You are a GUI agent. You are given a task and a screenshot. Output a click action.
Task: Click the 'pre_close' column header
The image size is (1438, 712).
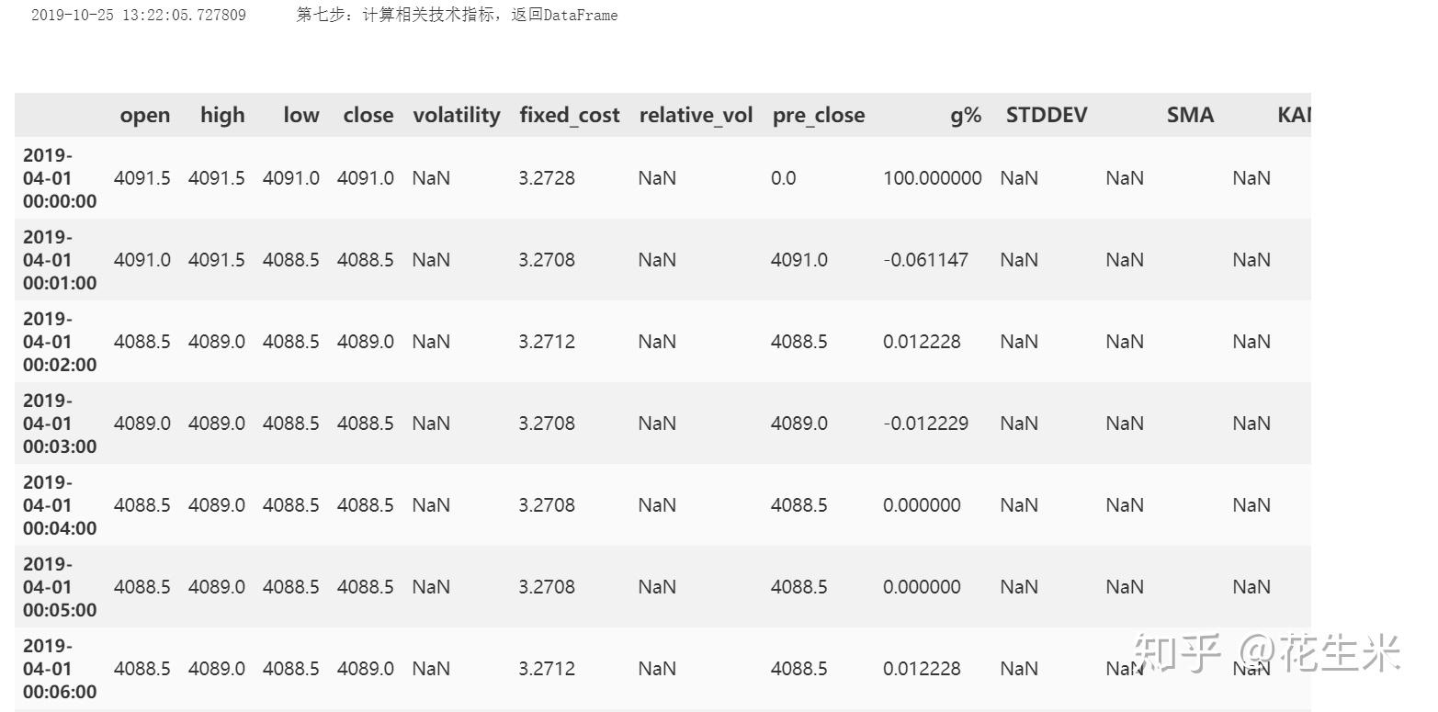(818, 115)
